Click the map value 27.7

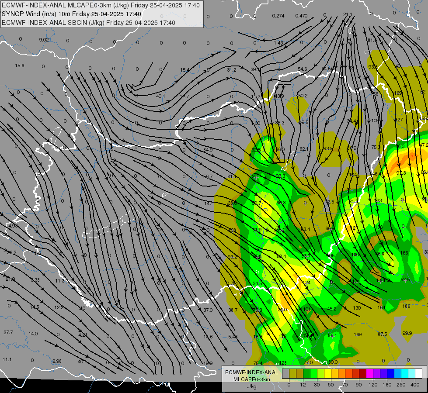(x=8, y=332)
